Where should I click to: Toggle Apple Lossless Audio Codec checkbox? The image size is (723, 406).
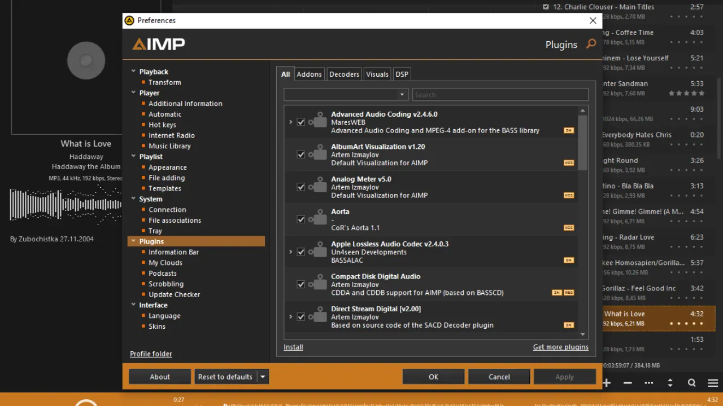coord(301,252)
